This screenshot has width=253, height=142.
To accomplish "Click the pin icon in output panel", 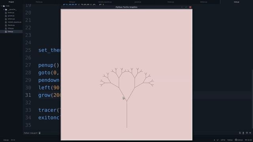I will coord(247,133).
